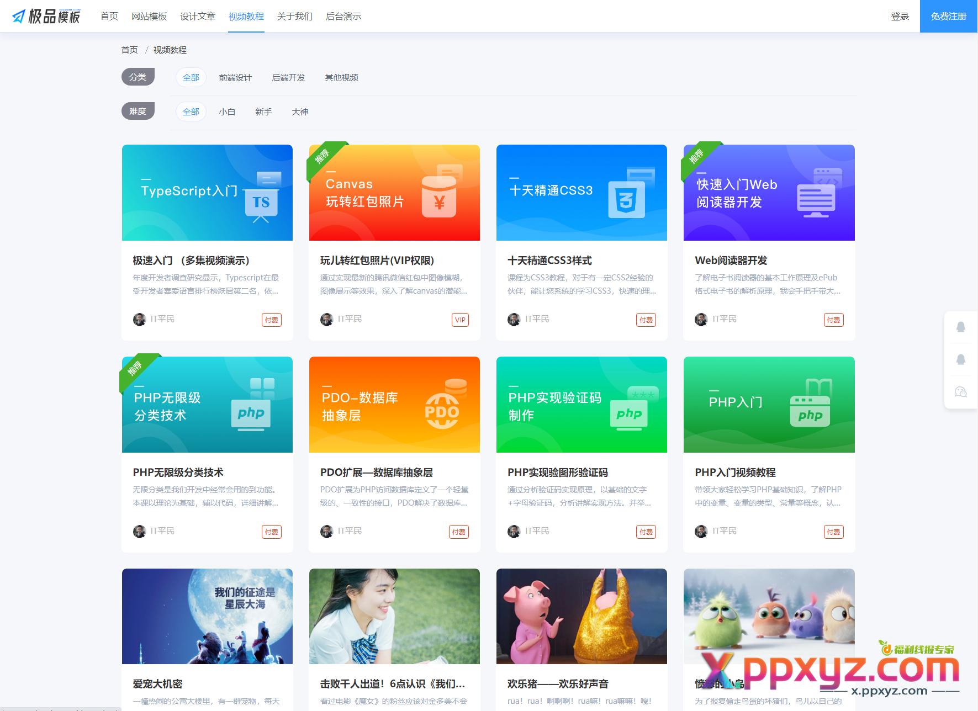
Task: Open the first bell icon in the floating sidebar
Action: 961,327
